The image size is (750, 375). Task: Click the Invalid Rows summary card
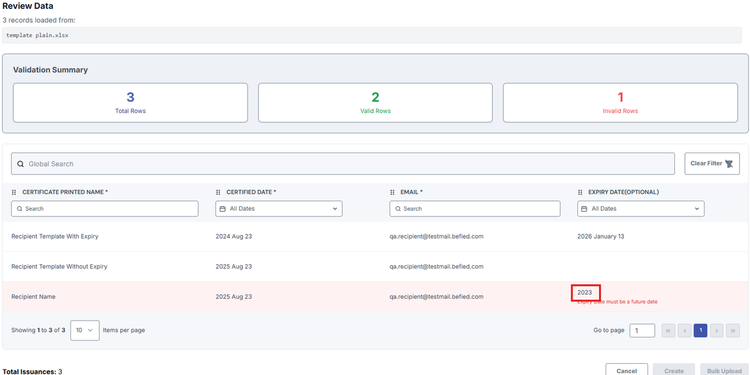[621, 103]
